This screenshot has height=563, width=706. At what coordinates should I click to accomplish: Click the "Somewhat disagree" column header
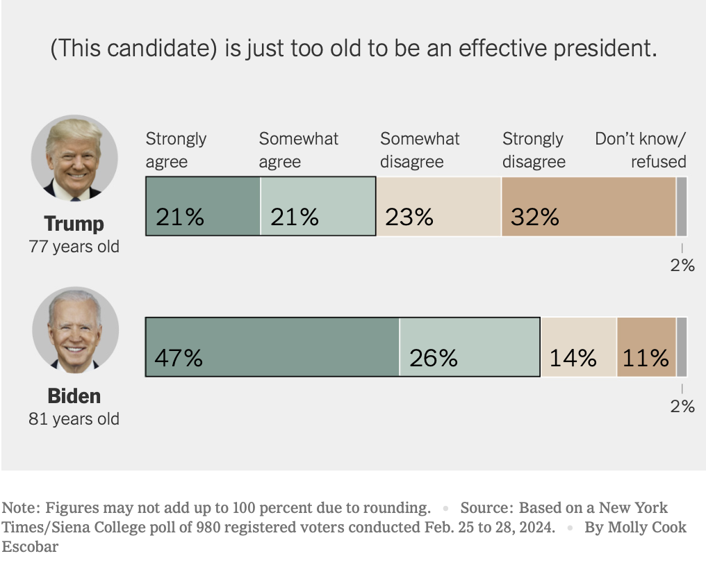[x=420, y=150]
